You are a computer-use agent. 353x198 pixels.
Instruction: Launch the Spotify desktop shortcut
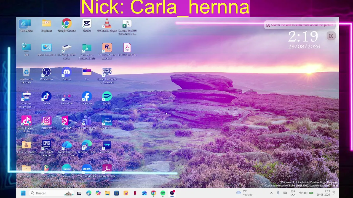pyautogui.click(x=107, y=98)
